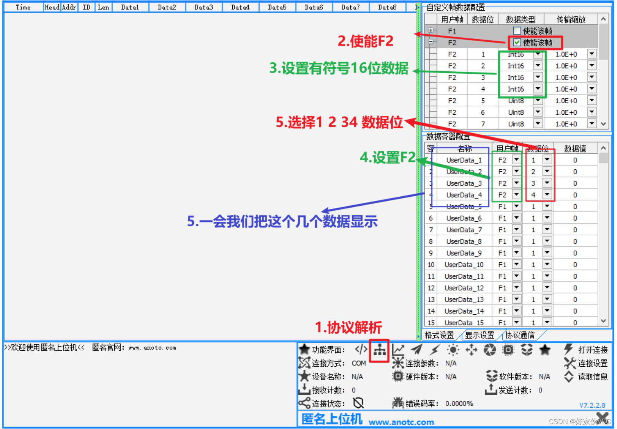Click the Data3 column header

pos(204,7)
